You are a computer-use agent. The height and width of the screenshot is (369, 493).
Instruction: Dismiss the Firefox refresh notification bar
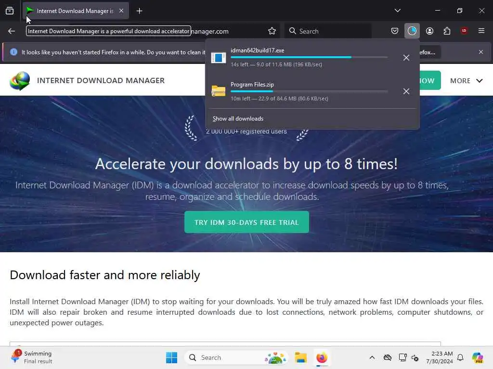coord(481,52)
